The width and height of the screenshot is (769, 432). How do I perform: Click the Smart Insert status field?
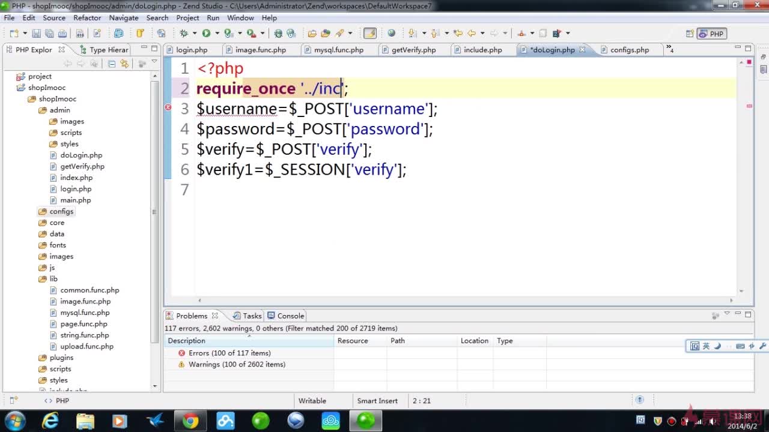click(x=377, y=401)
